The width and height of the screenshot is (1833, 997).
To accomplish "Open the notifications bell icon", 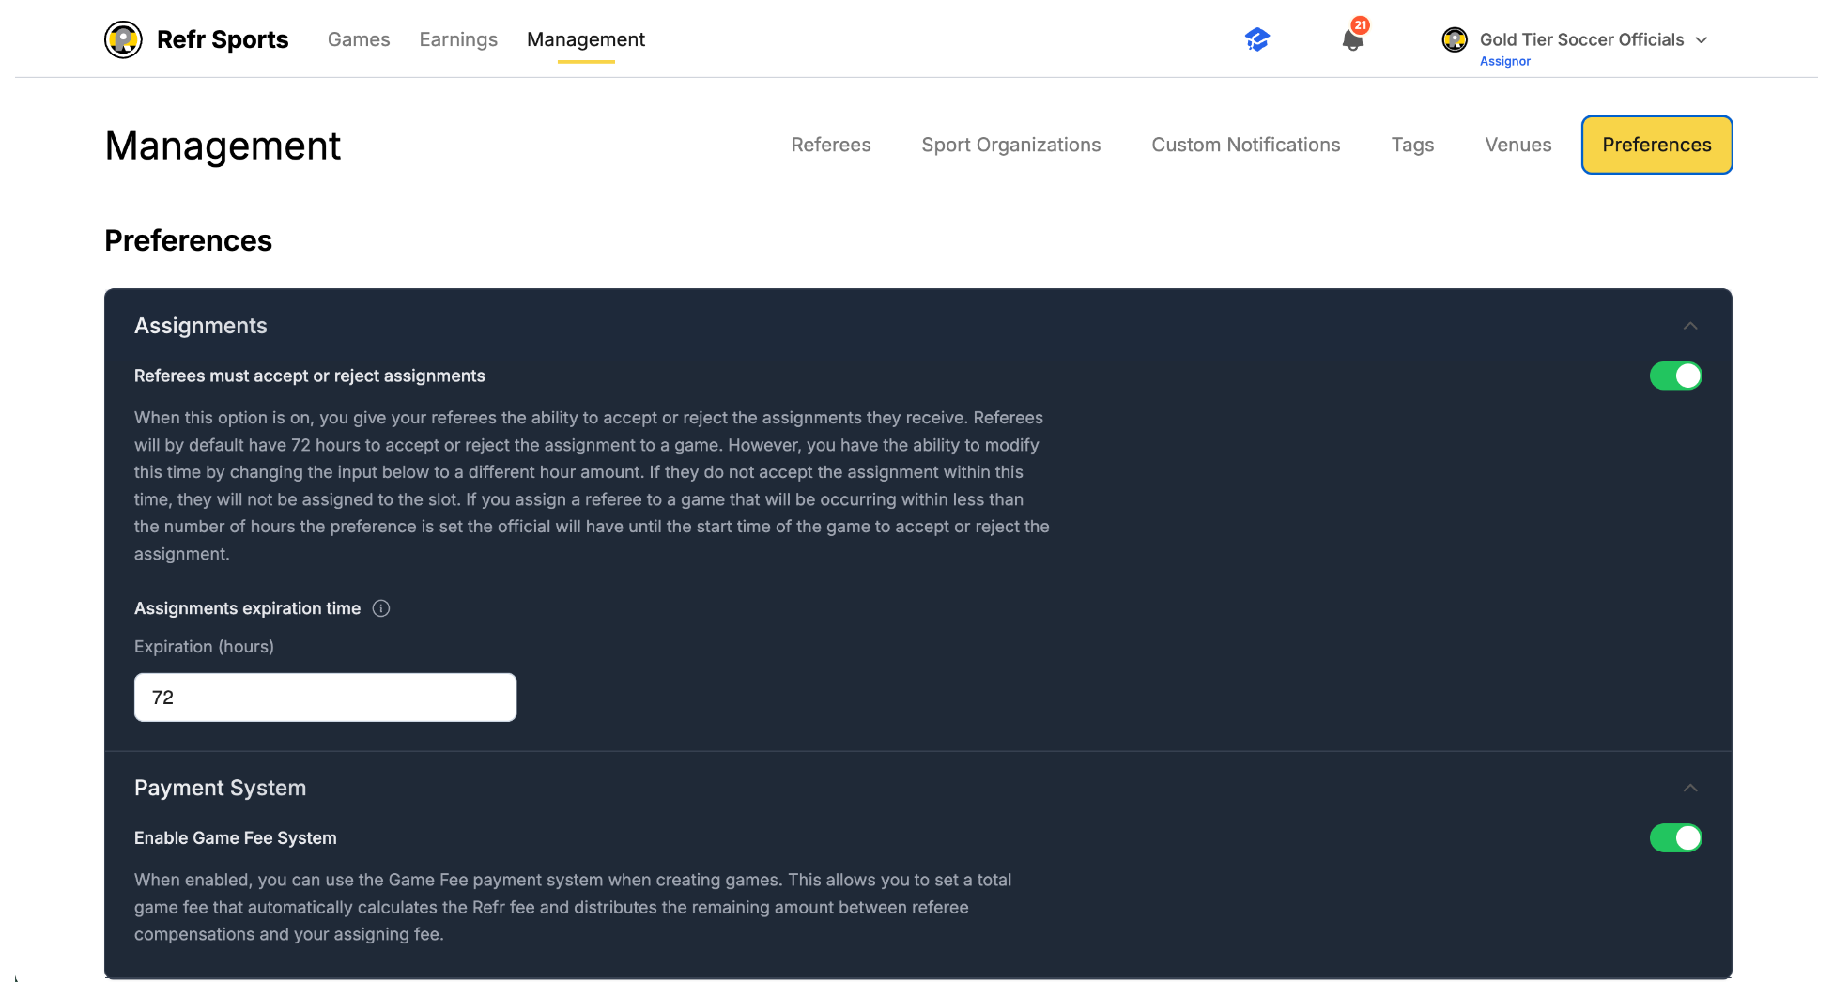I will (x=1352, y=40).
